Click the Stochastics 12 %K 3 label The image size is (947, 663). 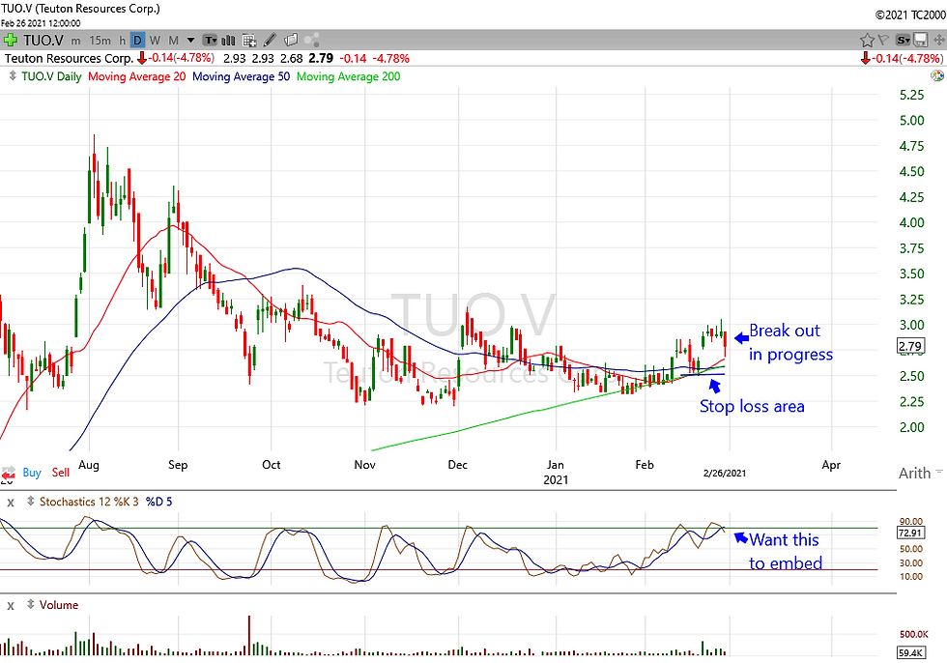[89, 502]
